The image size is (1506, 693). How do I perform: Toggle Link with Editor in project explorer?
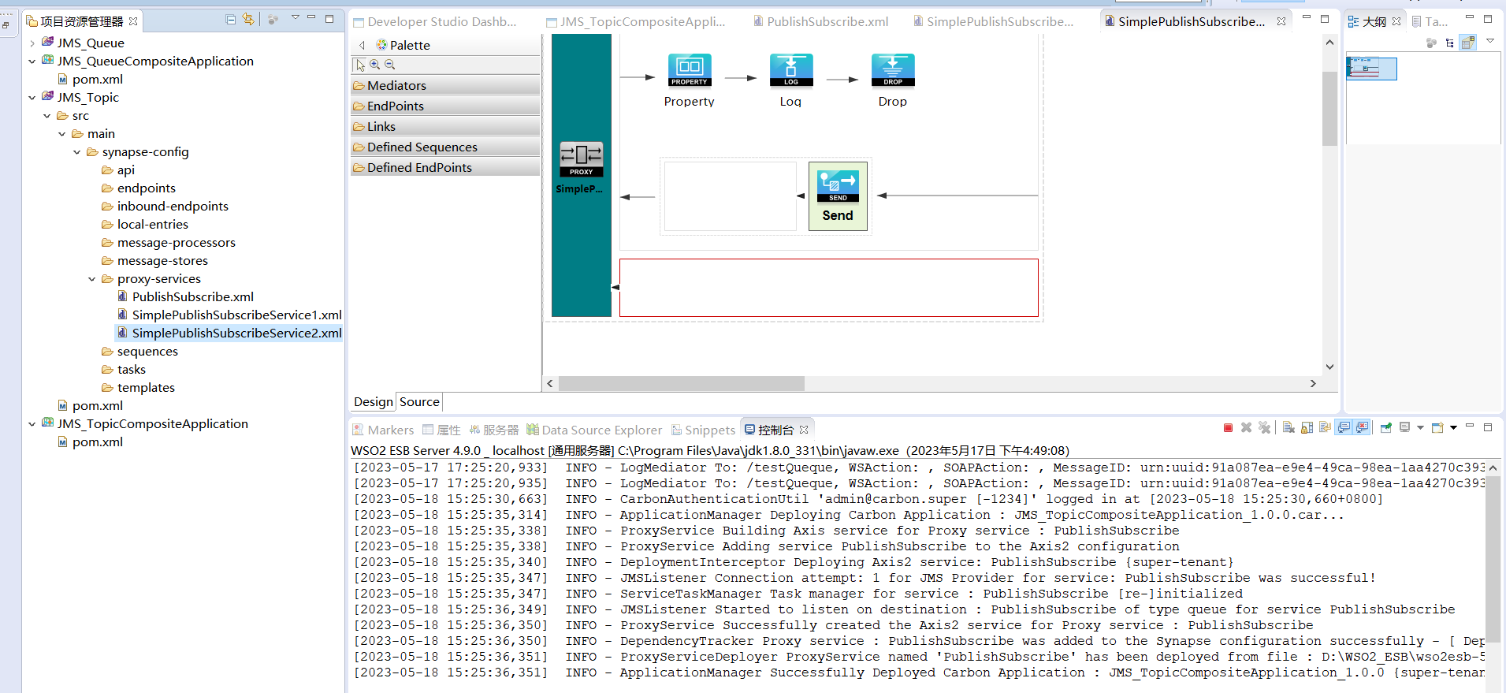[248, 20]
